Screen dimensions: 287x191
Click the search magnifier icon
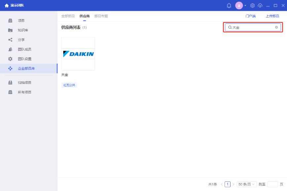coord(230,27)
